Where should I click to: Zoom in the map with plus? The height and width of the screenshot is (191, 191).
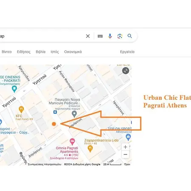[x=125, y=147]
